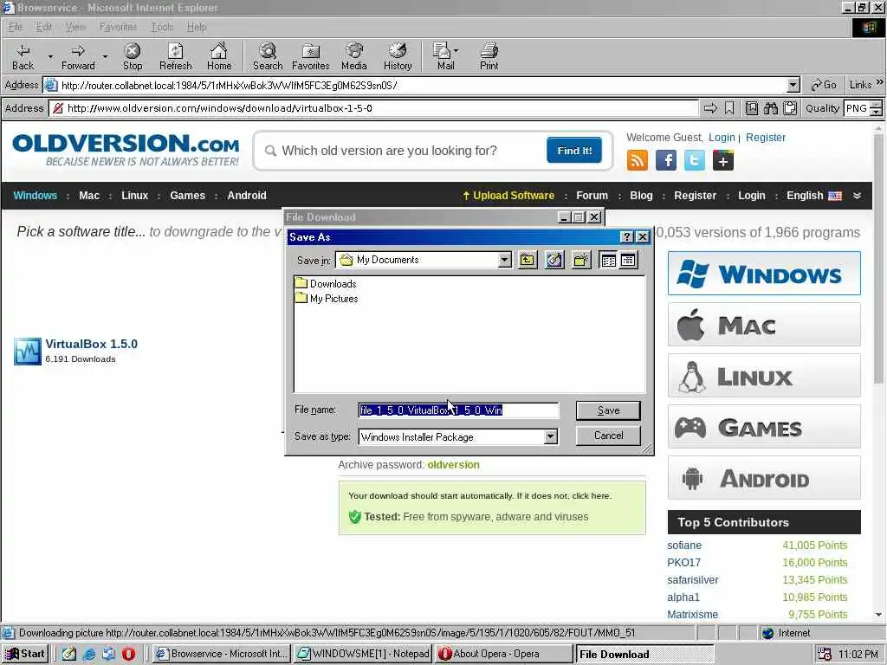This screenshot has width=887, height=665.
Task: Go to Home via the toolbar
Action: point(219,57)
